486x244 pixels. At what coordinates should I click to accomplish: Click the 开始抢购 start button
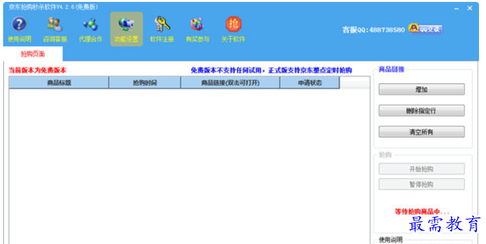coord(421,169)
